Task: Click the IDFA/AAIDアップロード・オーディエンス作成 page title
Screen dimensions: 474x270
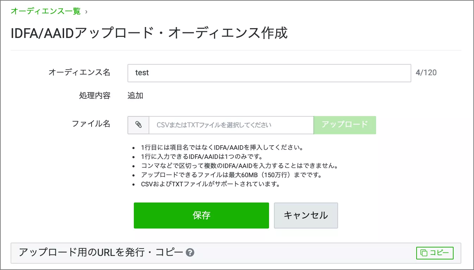Action: coord(149,33)
